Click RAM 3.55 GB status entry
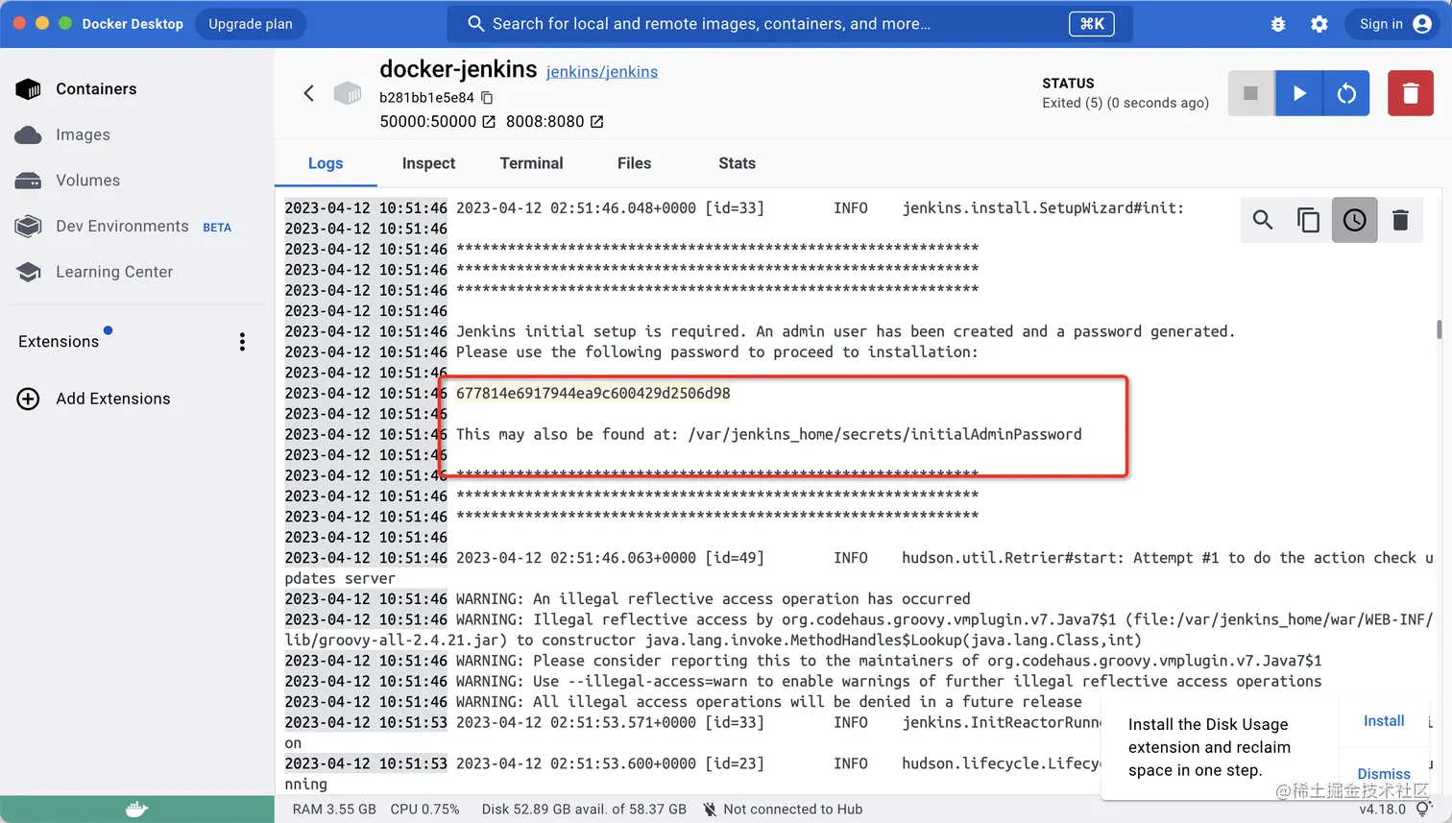Screen dimensions: 1452x823 tap(334, 810)
